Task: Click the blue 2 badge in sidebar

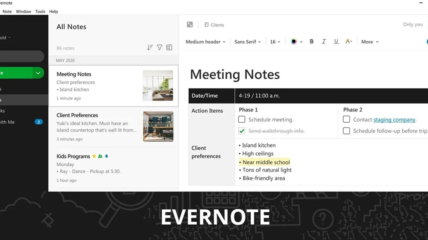Action: (39, 122)
